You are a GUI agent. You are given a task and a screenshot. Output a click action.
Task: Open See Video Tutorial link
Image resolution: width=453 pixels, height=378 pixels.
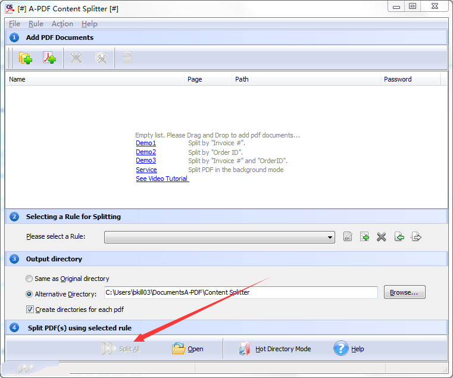pyautogui.click(x=163, y=179)
